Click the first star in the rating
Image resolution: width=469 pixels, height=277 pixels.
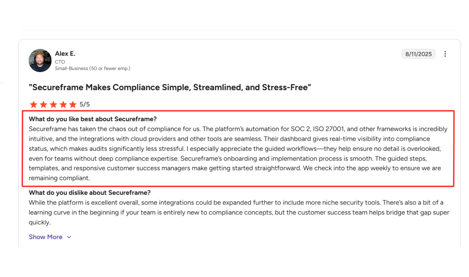click(33, 104)
